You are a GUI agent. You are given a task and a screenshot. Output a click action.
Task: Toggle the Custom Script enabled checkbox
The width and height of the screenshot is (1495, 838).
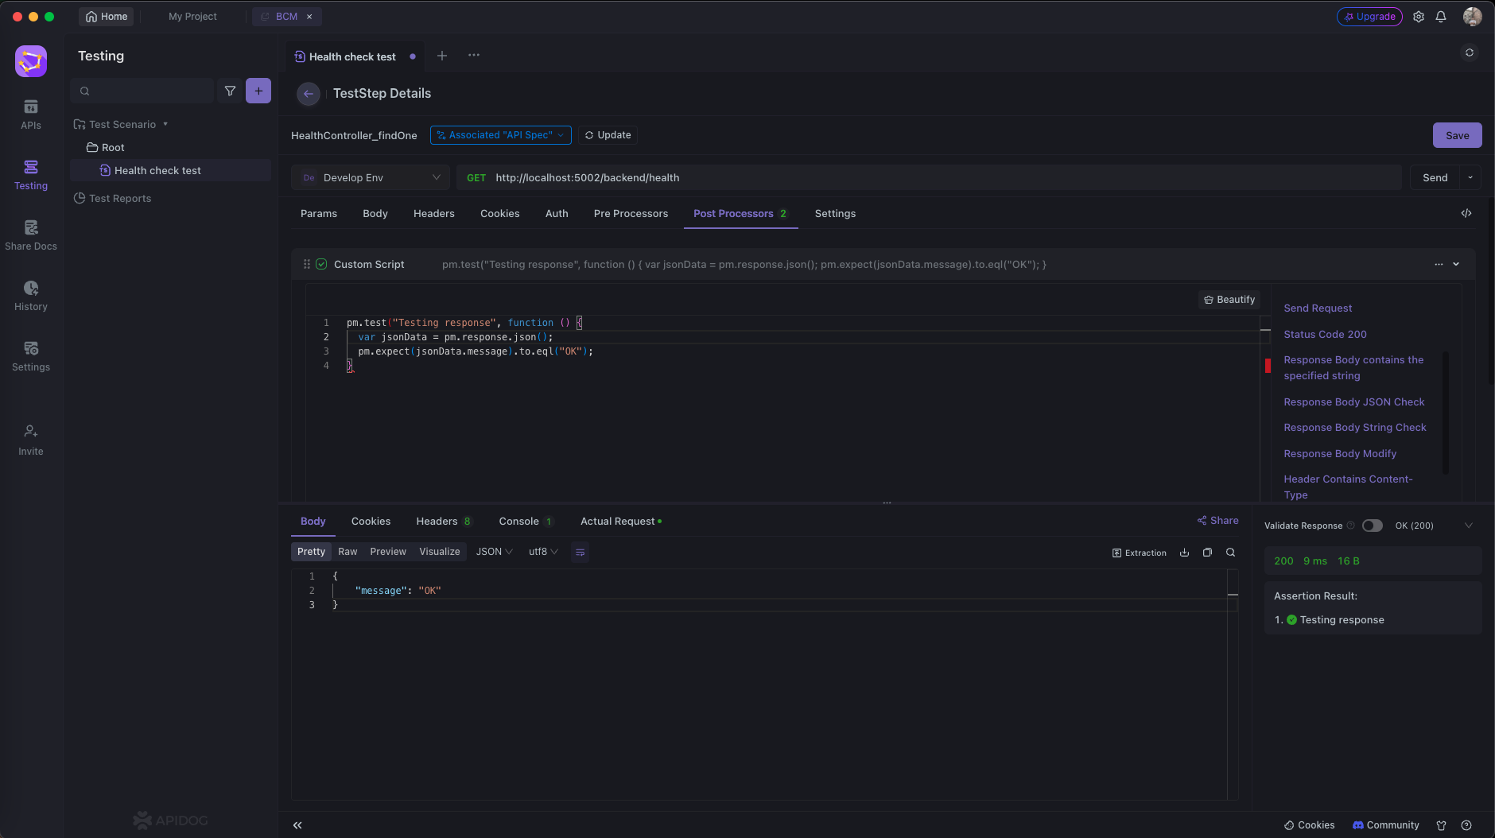click(321, 264)
